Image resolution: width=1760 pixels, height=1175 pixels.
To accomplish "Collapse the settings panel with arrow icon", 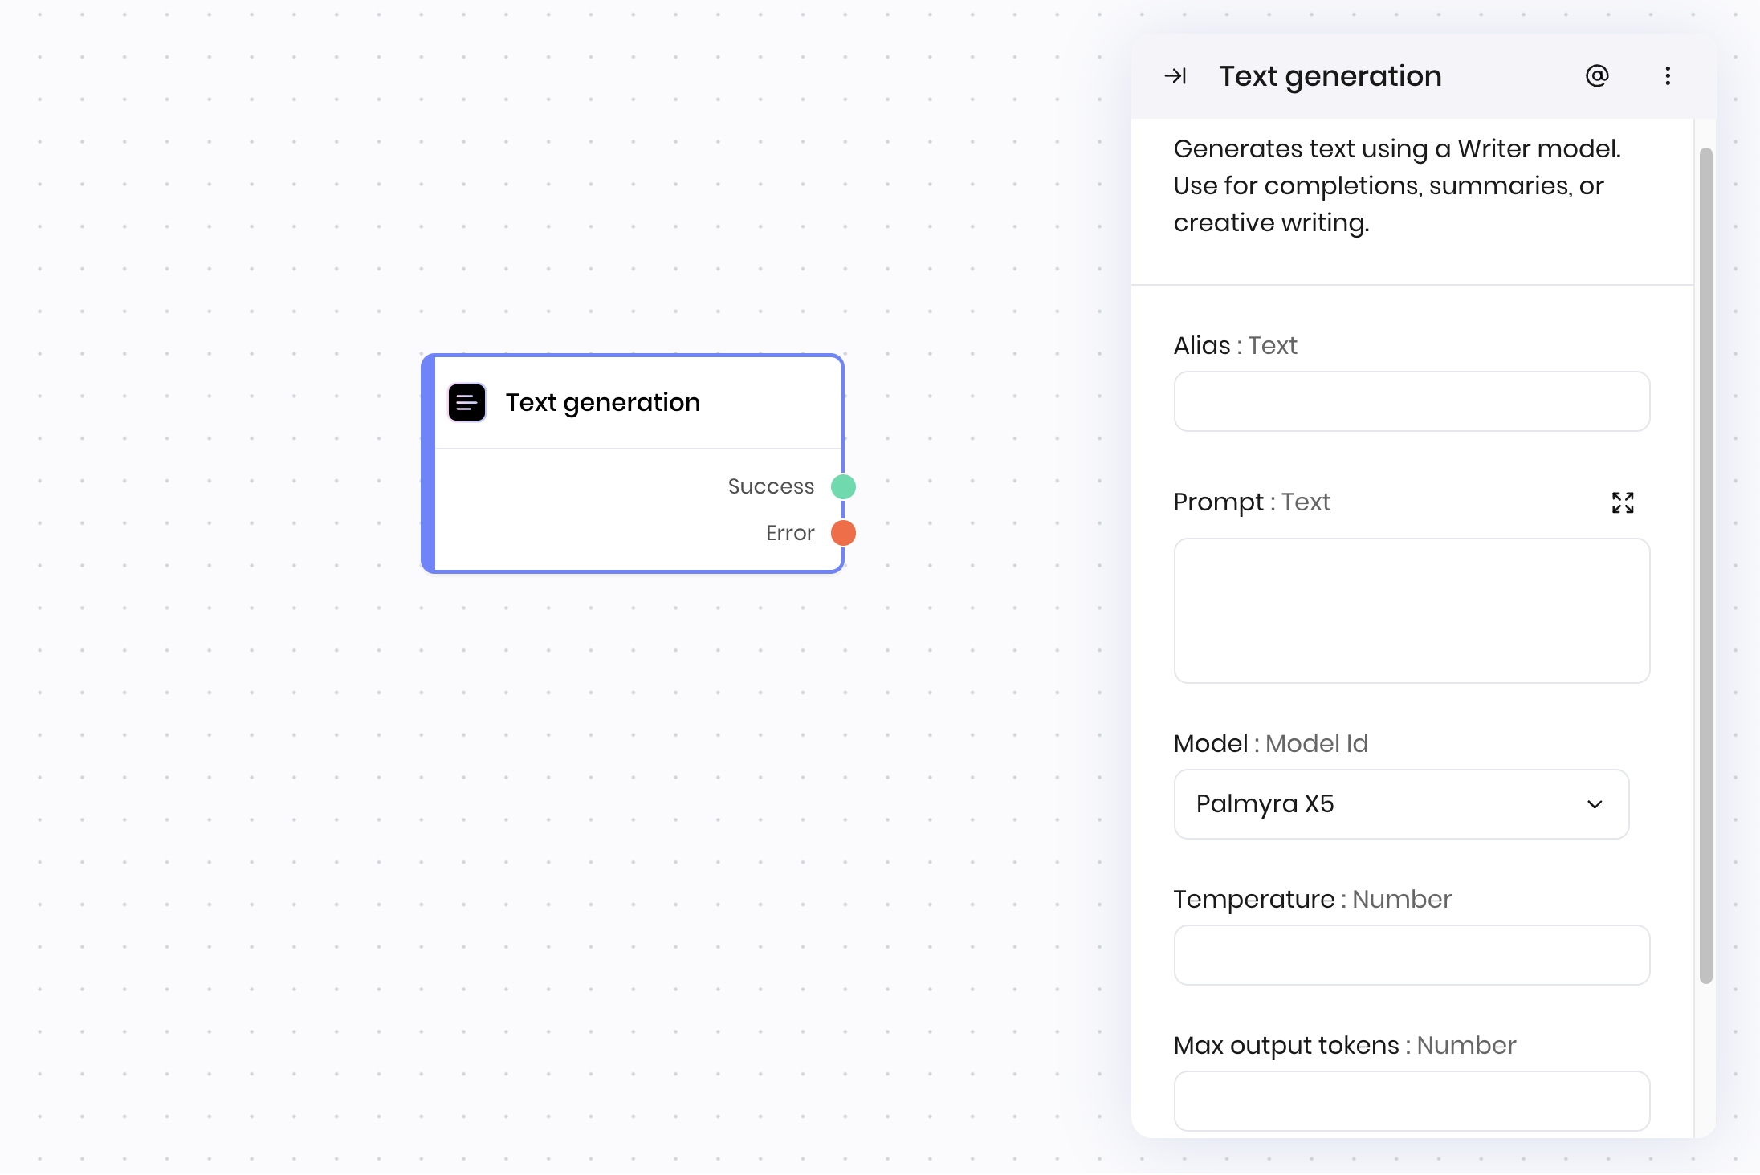I will [x=1175, y=76].
